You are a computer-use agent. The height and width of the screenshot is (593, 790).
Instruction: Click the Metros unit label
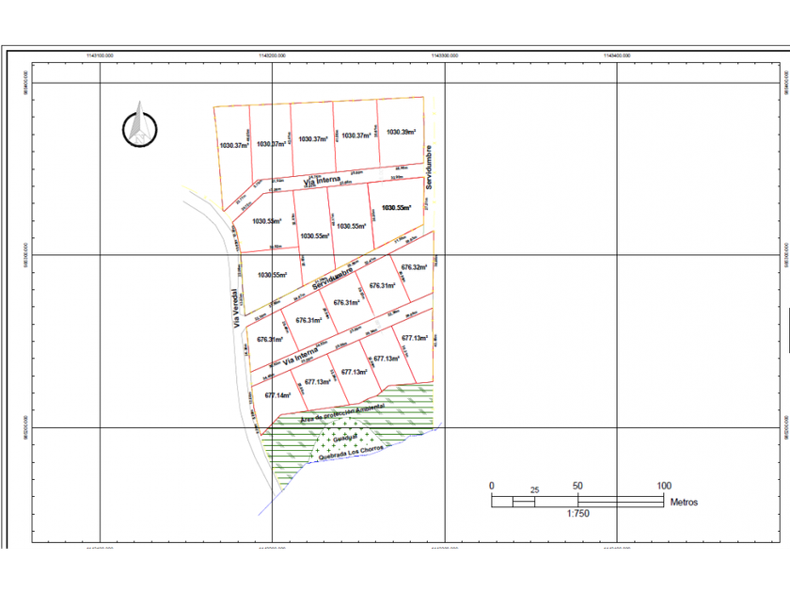point(684,503)
